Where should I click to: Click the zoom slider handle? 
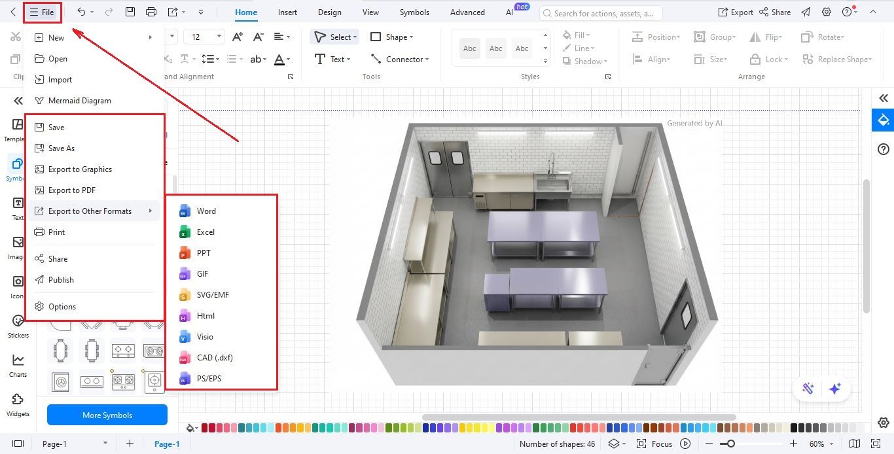point(731,444)
